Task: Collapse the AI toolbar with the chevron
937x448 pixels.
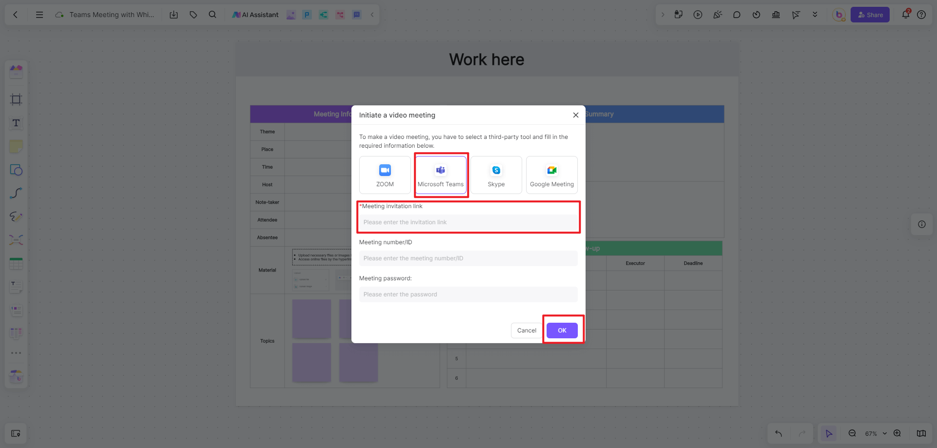Action: click(x=372, y=15)
